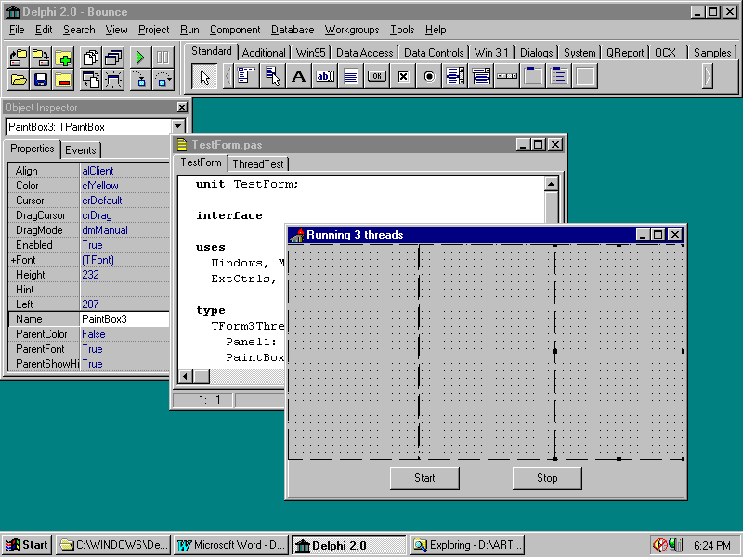Click the Trace Into debugger icon
Image resolution: width=743 pixels, height=557 pixels.
(x=139, y=80)
